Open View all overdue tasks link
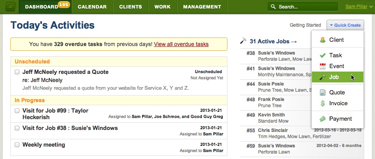 (181, 44)
